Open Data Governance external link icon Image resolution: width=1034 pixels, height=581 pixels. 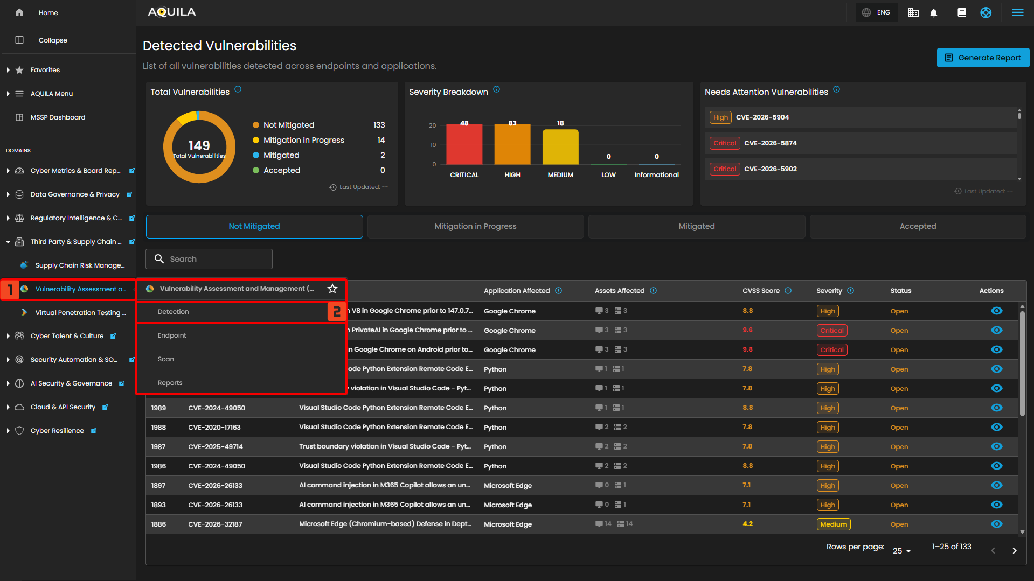129,194
